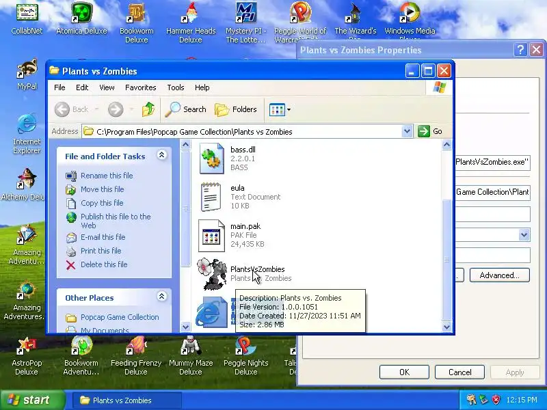Open dropdown in Properties dialog
Screen dimensions: 547x410
(x=524, y=235)
